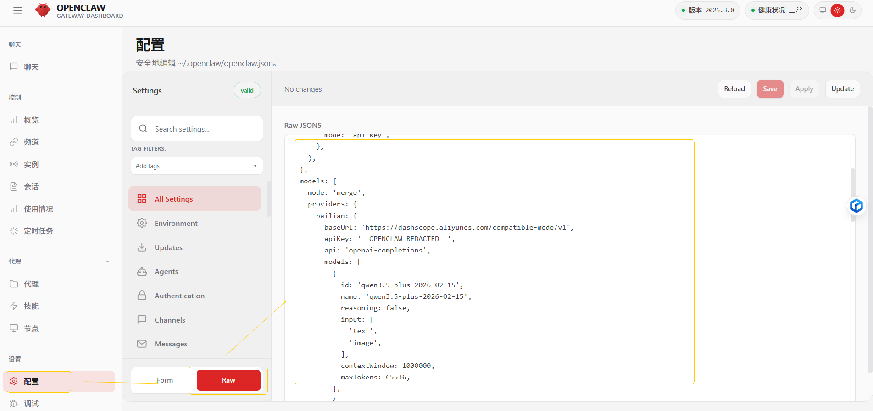873x411 pixels.
Task: Click the Environment gear icon
Action: pyautogui.click(x=142, y=223)
